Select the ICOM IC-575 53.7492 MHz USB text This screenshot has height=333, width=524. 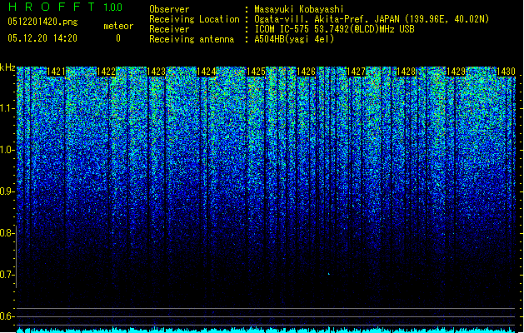coord(334,29)
